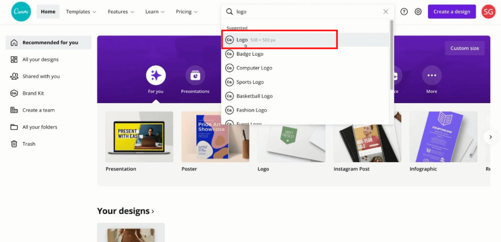Screen dimensions: 501x242
Task: Open the settings gear icon
Action: coord(418,12)
